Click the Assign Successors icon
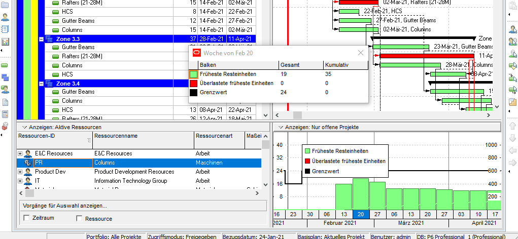 [513, 90]
